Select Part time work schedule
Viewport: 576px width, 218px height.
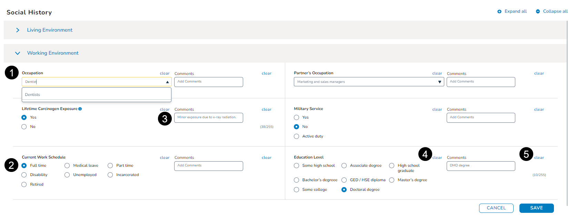pos(110,166)
